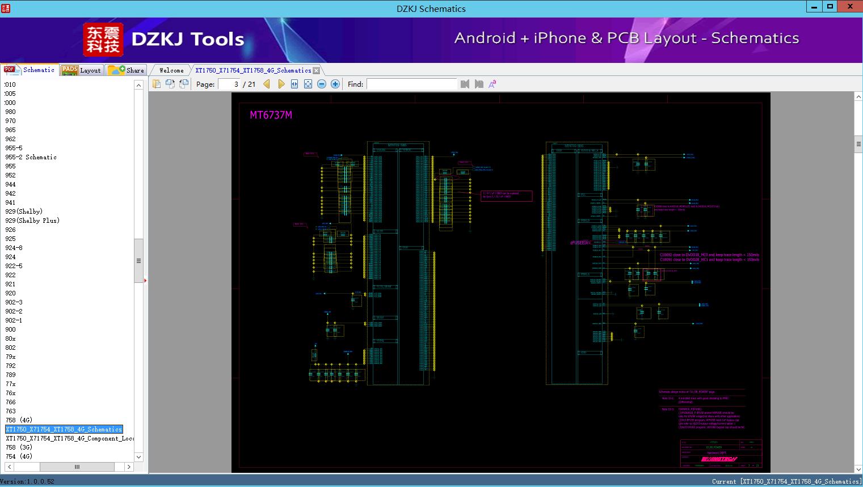
Task: Click the Find search text field
Action: [x=411, y=84]
